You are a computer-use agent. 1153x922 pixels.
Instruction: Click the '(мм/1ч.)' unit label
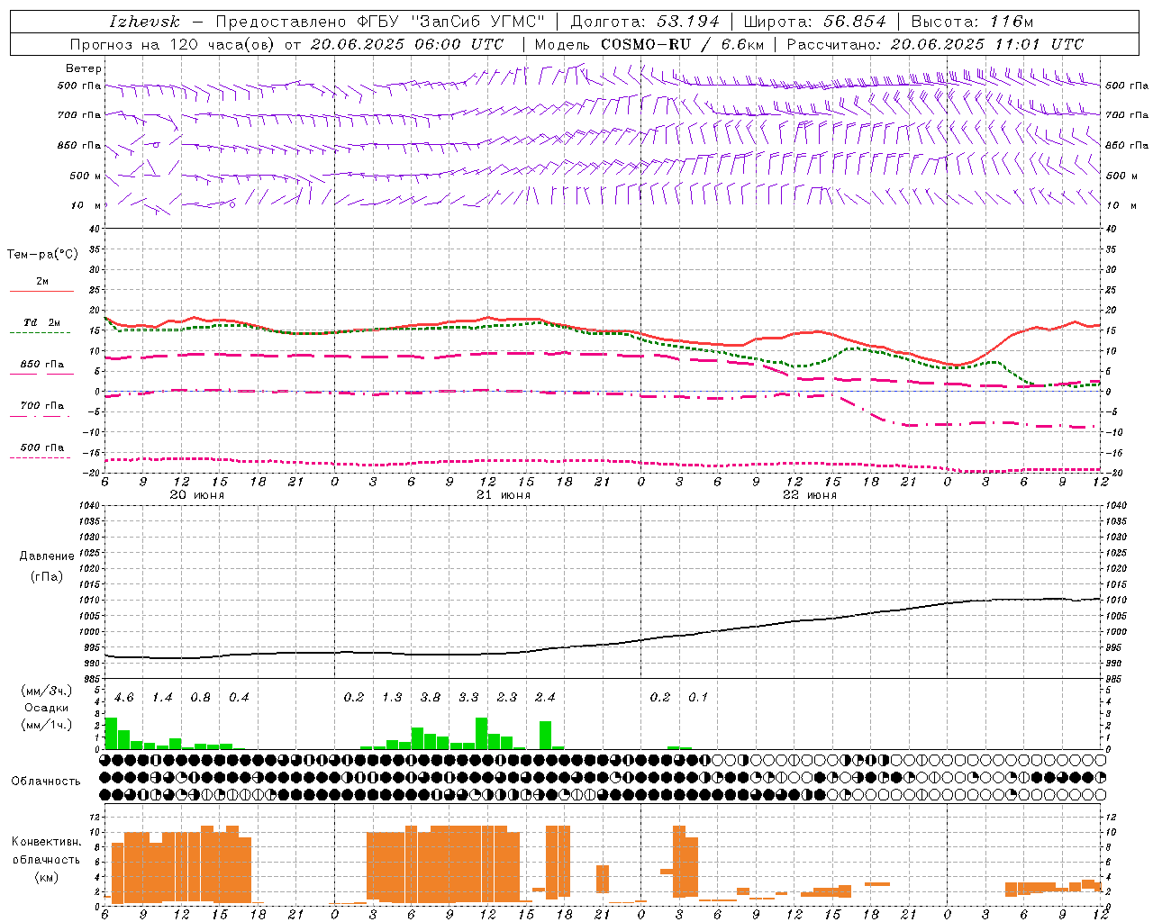(x=47, y=724)
